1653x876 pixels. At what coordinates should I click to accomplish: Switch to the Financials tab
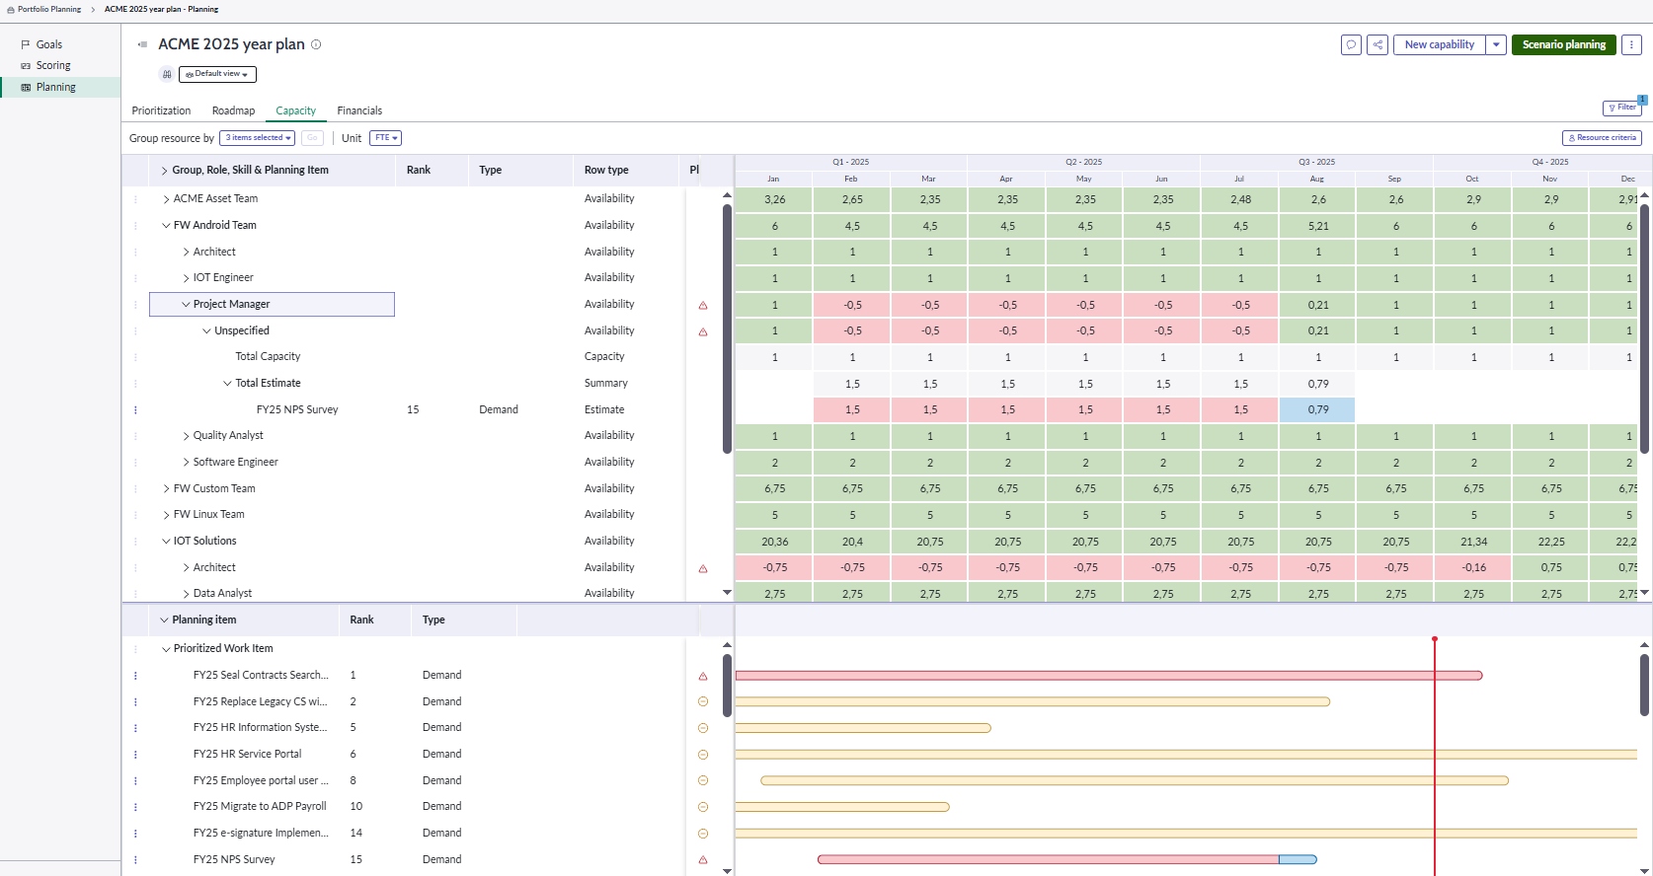click(359, 110)
